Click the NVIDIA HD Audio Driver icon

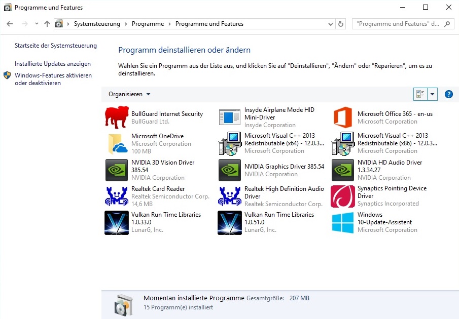(343, 170)
